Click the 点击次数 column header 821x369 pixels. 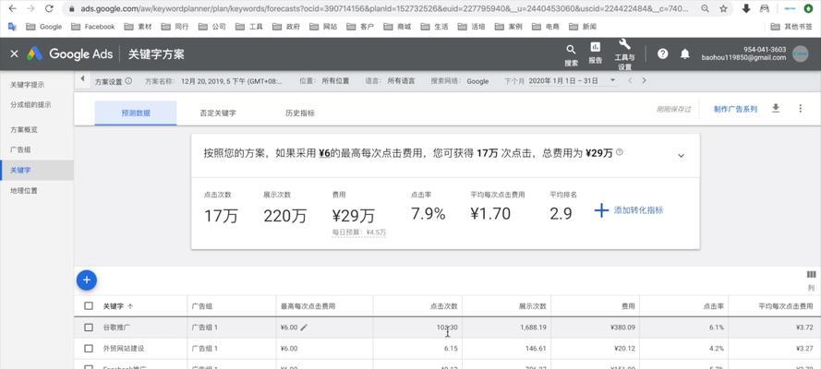tap(444, 305)
